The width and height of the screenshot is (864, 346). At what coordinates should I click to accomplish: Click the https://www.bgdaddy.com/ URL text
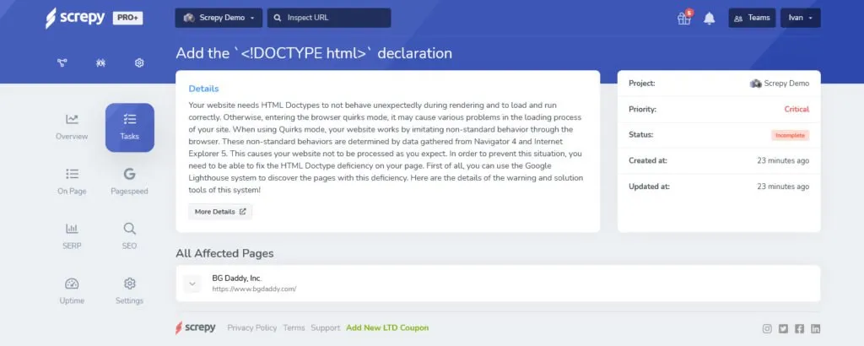tap(254, 289)
